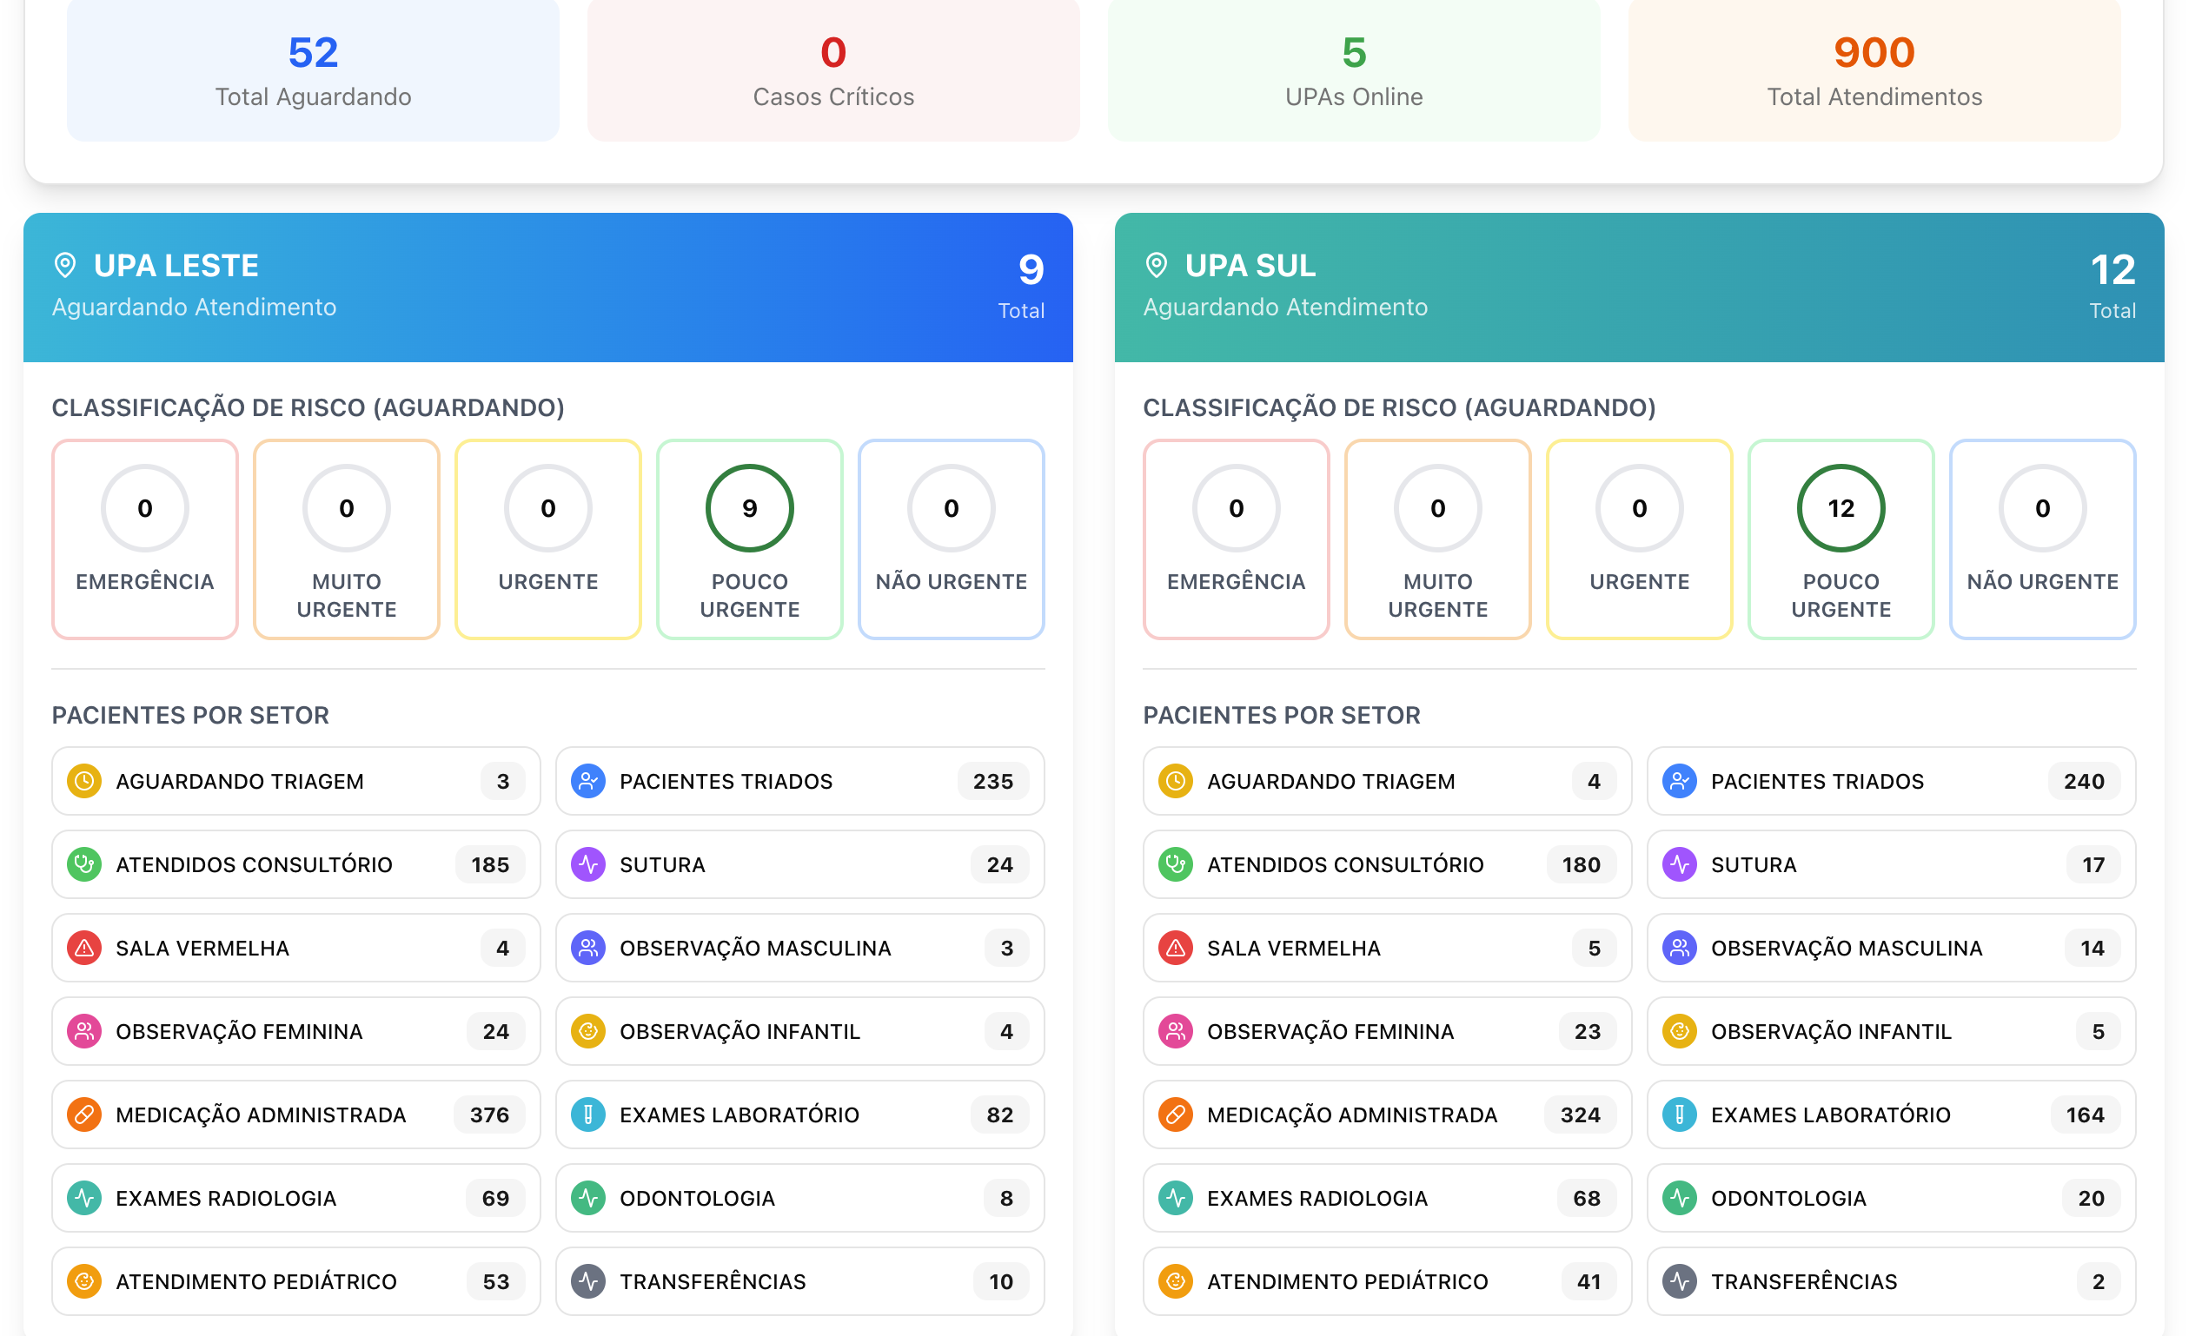Select UPA SUL Emergência risk card
Viewport: 2202px width, 1336px height.
[x=1236, y=539]
